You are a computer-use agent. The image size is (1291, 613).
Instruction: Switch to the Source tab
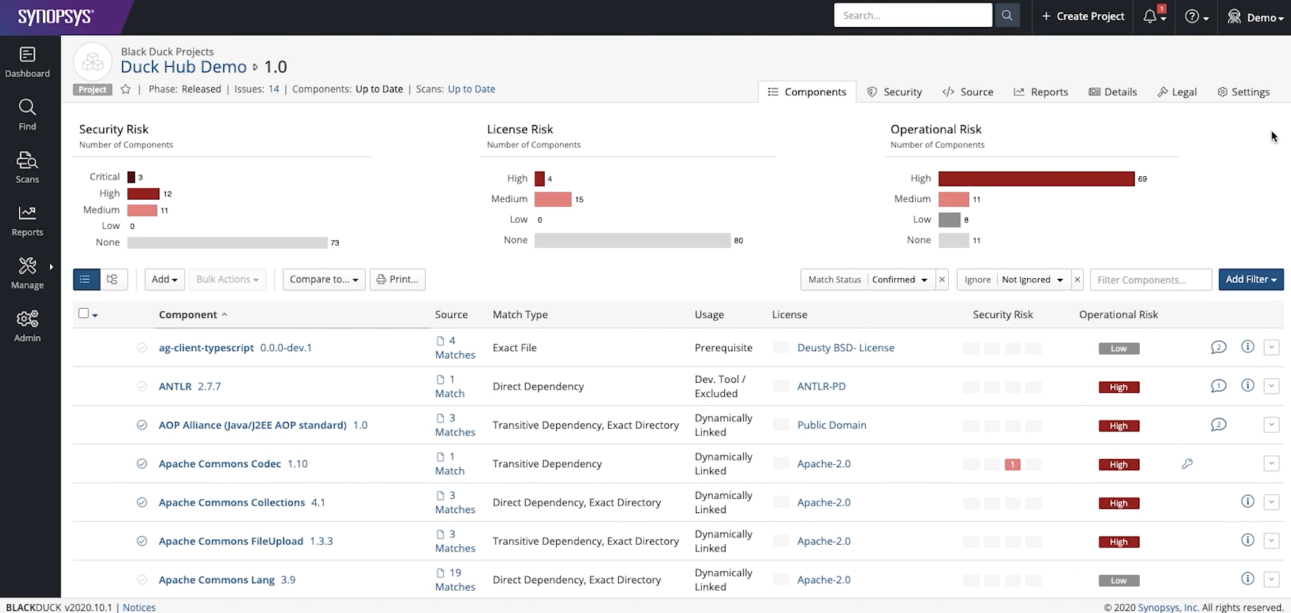[968, 92]
